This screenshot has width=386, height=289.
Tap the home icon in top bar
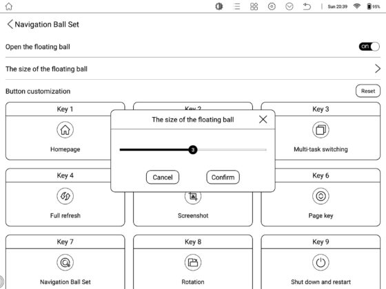coord(8,6)
